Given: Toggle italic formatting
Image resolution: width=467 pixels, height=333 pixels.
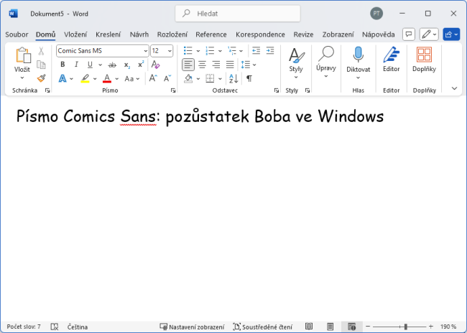Looking at the screenshot, I should click(76, 65).
